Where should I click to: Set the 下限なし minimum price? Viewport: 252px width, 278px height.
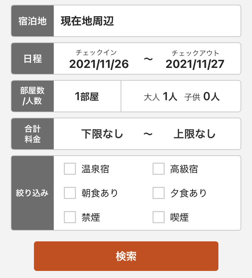click(x=102, y=134)
